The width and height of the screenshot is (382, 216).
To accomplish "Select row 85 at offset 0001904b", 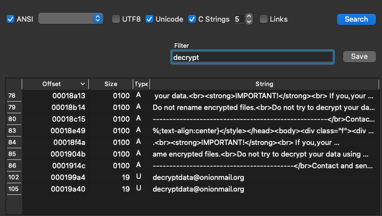I will point(193,154).
